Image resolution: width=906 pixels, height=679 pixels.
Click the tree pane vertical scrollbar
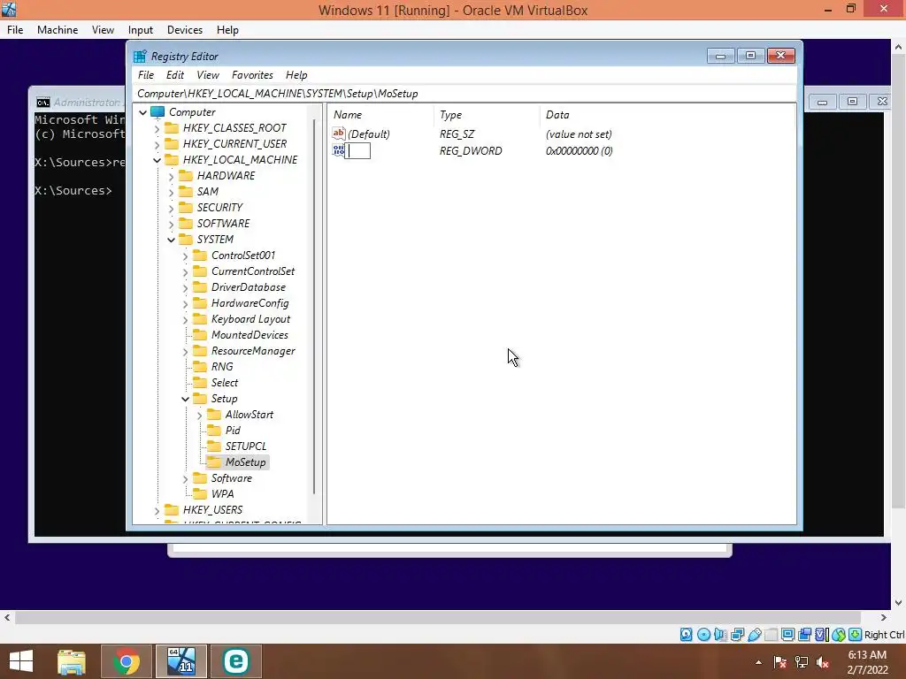[314, 306]
